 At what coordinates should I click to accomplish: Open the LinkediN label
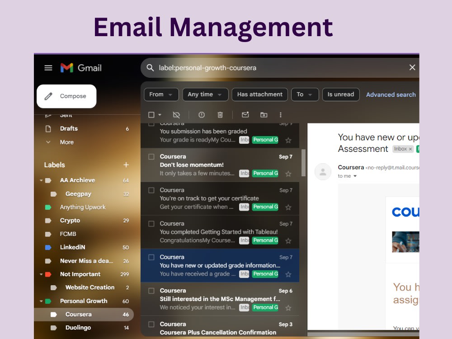72,247
